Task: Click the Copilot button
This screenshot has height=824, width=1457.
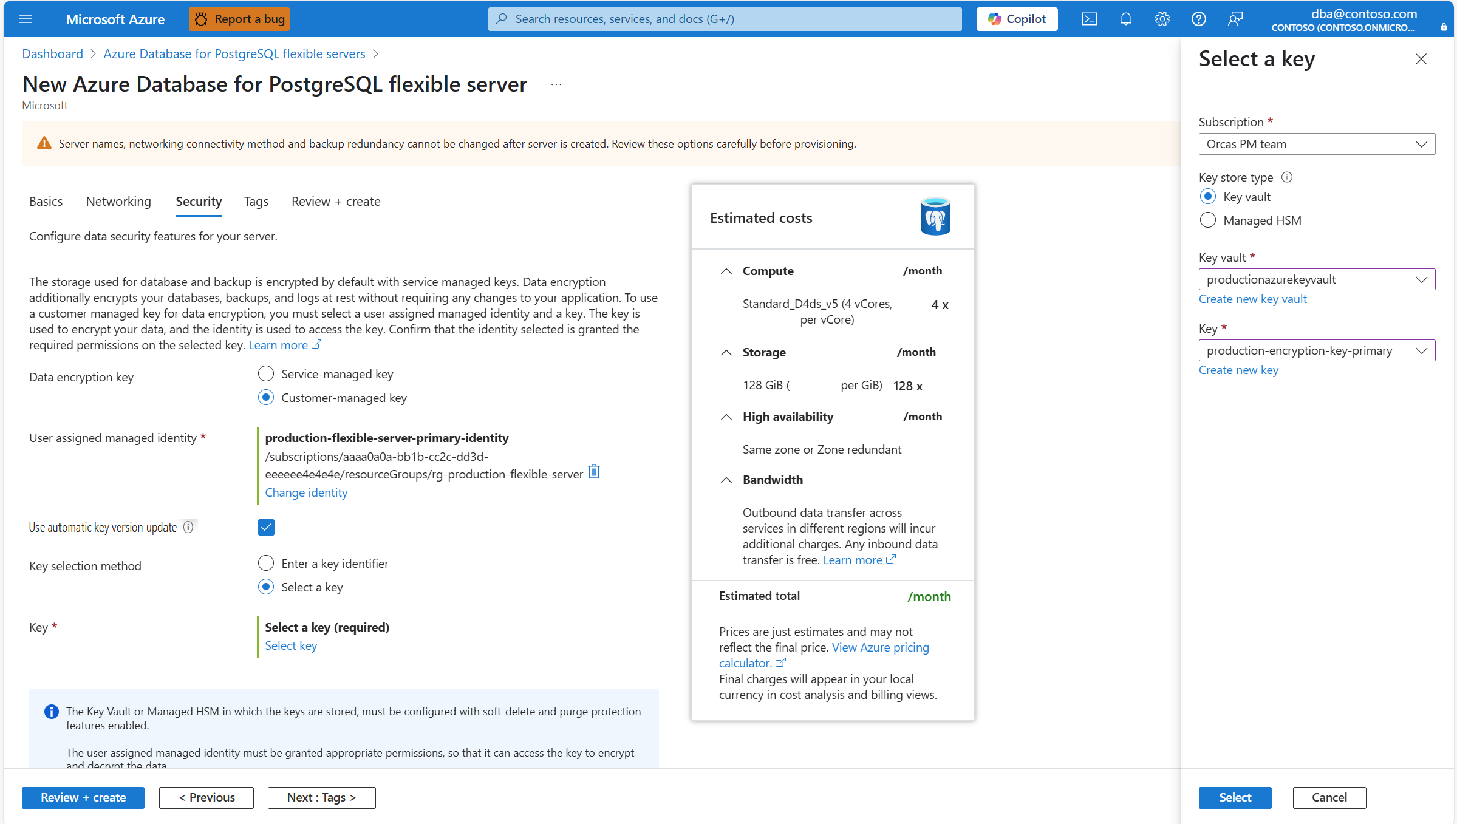Action: pos(1017,19)
